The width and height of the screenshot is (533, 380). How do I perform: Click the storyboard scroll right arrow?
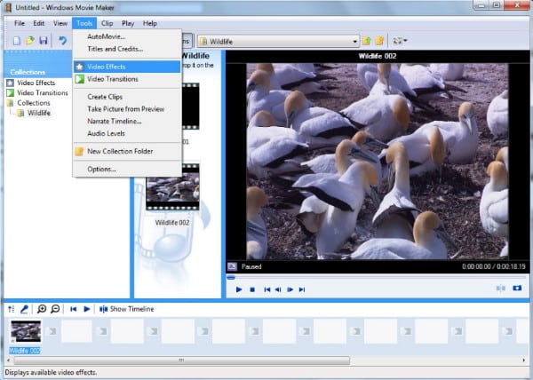point(523,360)
